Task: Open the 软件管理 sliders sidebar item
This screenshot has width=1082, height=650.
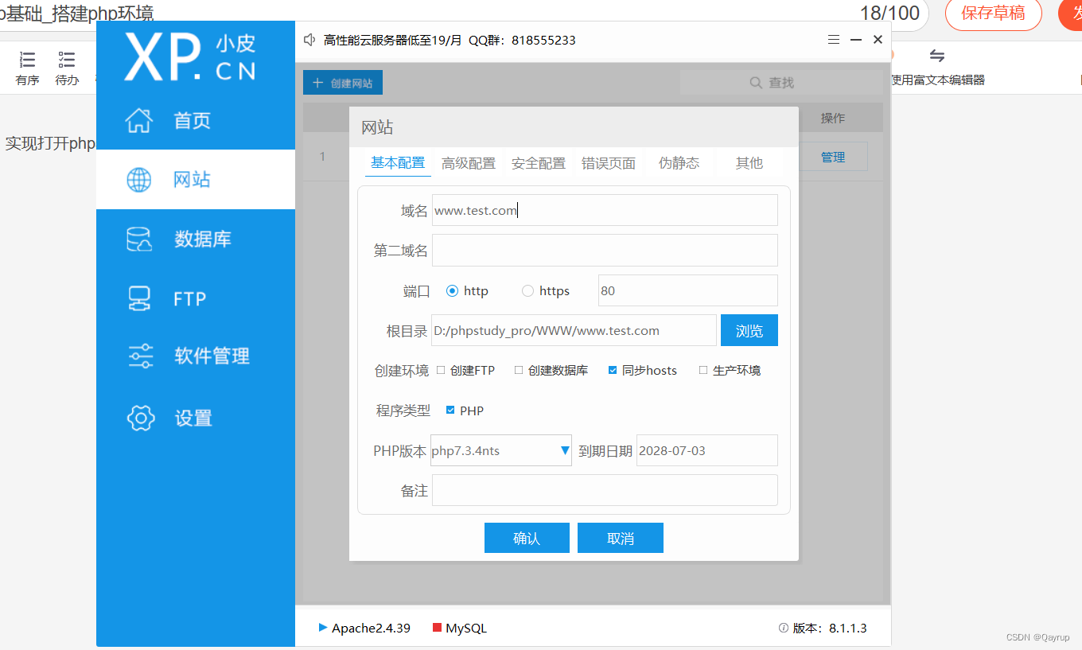Action: tap(195, 356)
